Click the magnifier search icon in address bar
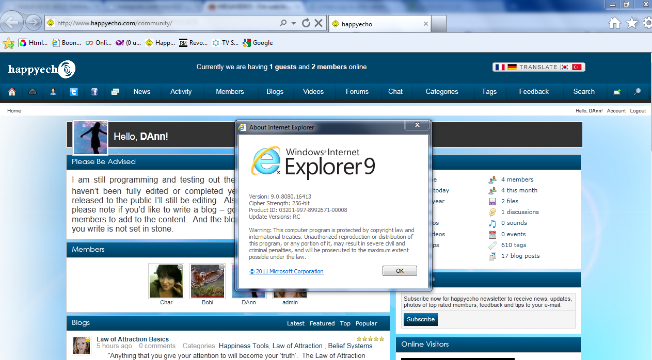The width and height of the screenshot is (652, 360). [283, 23]
